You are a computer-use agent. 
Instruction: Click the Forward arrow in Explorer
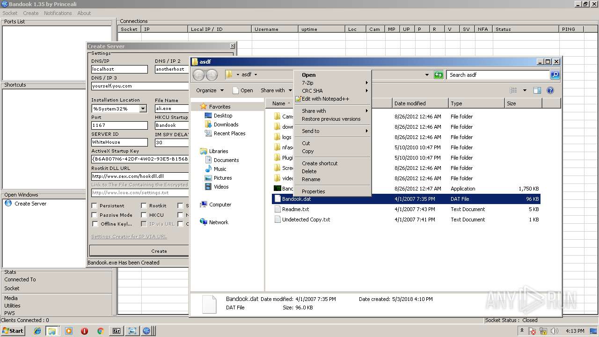pyautogui.click(x=212, y=75)
